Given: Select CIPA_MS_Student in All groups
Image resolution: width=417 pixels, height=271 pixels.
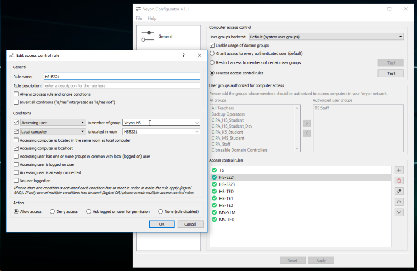Looking at the screenshot, I should 228,138.
